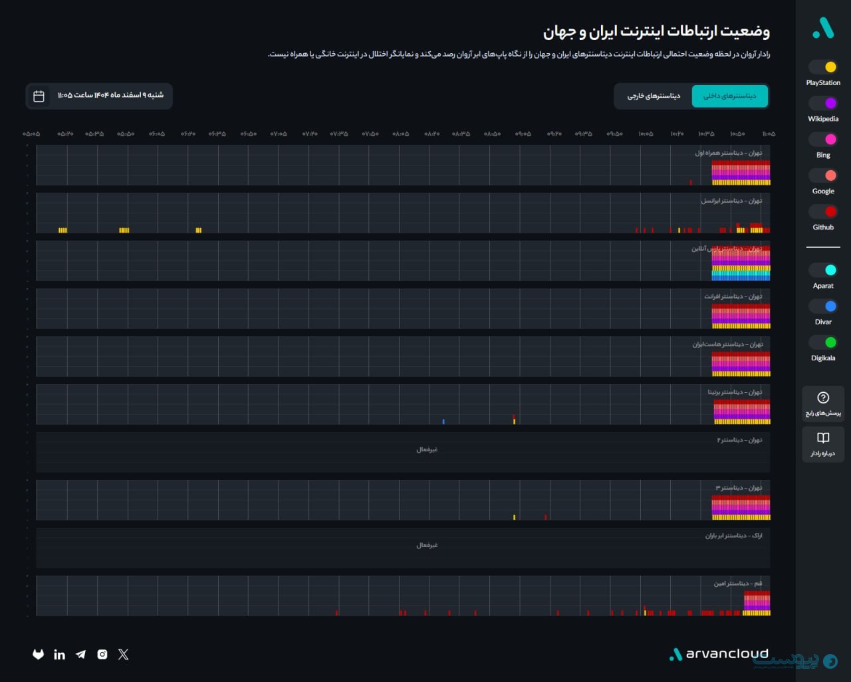Toggle the Digikala green switch

823,342
